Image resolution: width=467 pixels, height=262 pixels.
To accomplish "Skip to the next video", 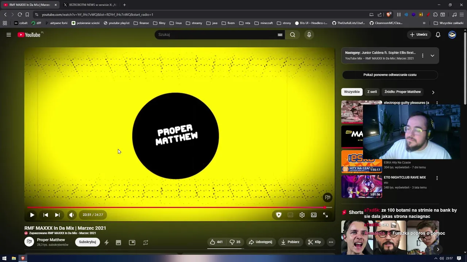I will click(57, 215).
